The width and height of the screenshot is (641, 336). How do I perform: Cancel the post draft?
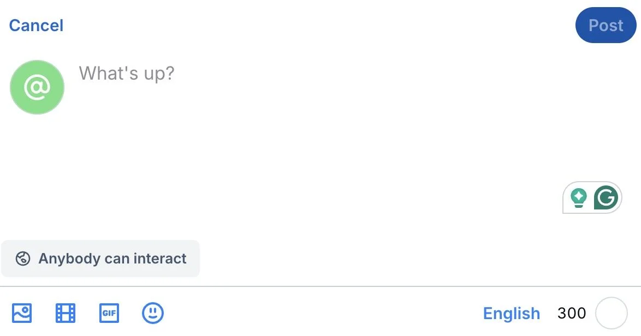36,26
